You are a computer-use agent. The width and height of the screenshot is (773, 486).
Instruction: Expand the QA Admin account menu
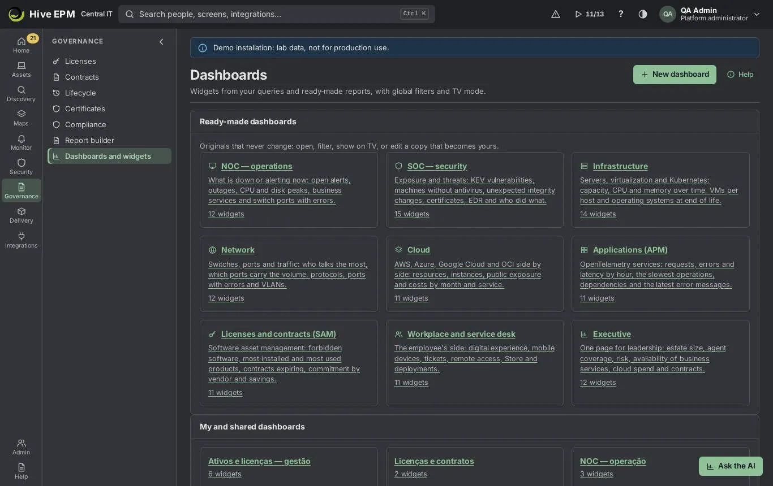(710, 14)
